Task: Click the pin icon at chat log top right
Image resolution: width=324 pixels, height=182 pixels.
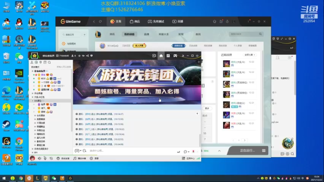Action: pyautogui.click(x=197, y=114)
